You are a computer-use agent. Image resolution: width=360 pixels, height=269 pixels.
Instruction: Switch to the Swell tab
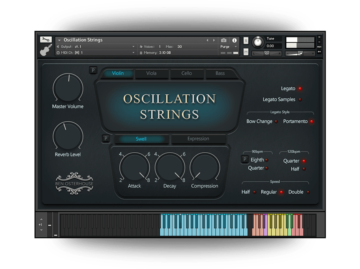(x=141, y=139)
